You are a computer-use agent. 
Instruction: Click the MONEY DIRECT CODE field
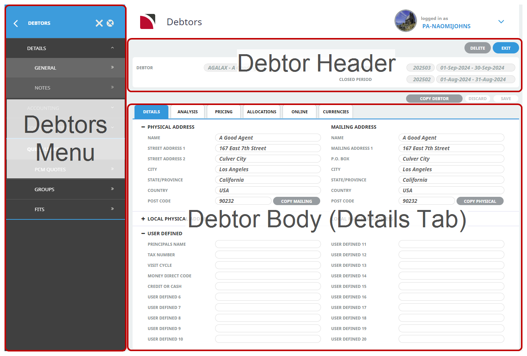268,276
